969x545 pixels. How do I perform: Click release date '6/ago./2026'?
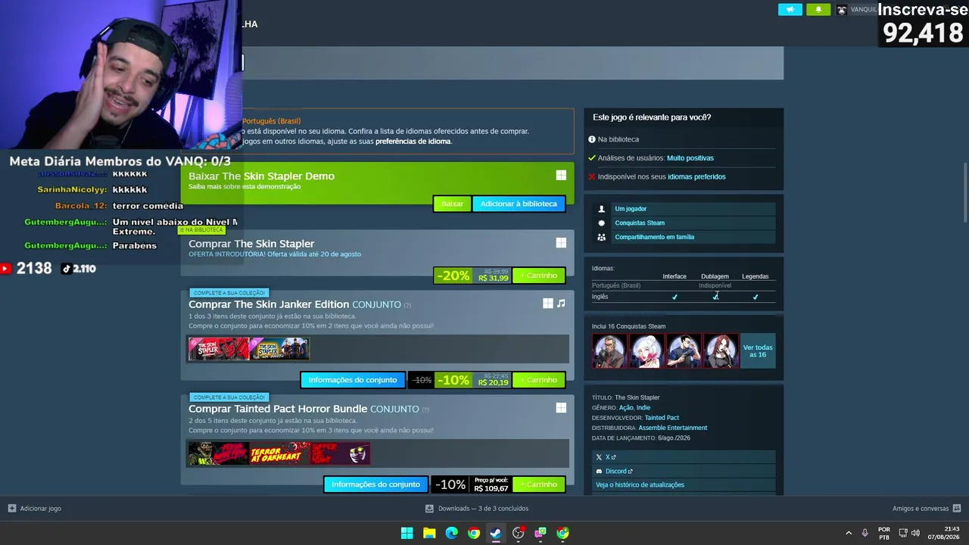pyautogui.click(x=674, y=438)
